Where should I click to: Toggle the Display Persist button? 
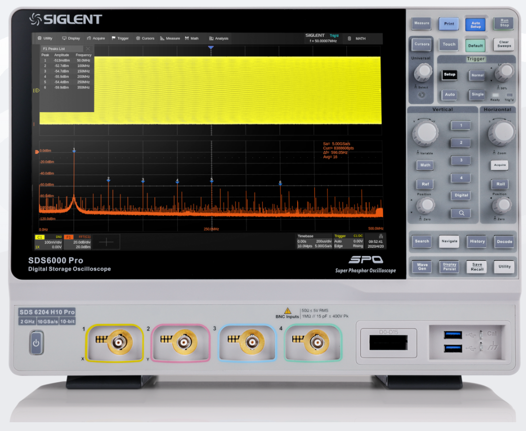449,267
